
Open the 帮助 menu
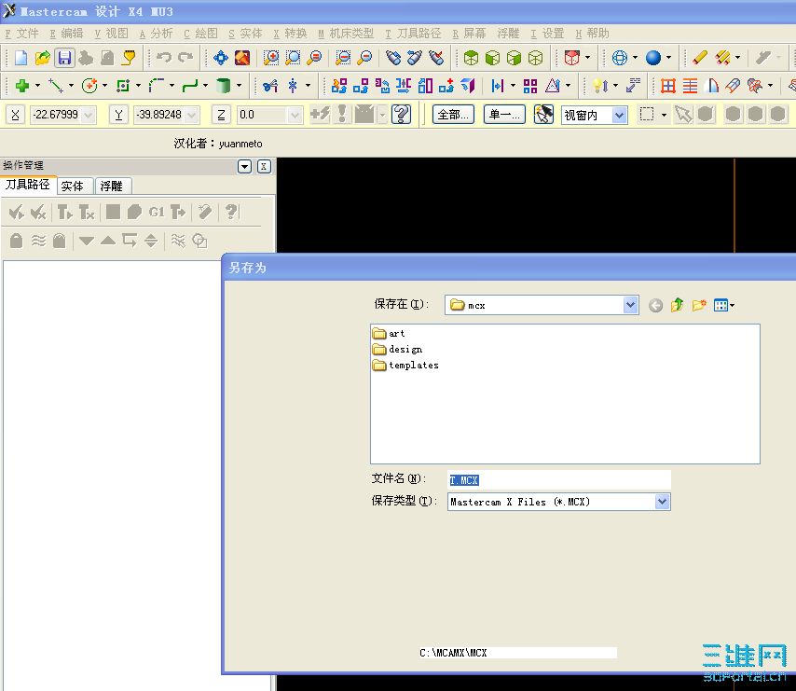coord(592,34)
